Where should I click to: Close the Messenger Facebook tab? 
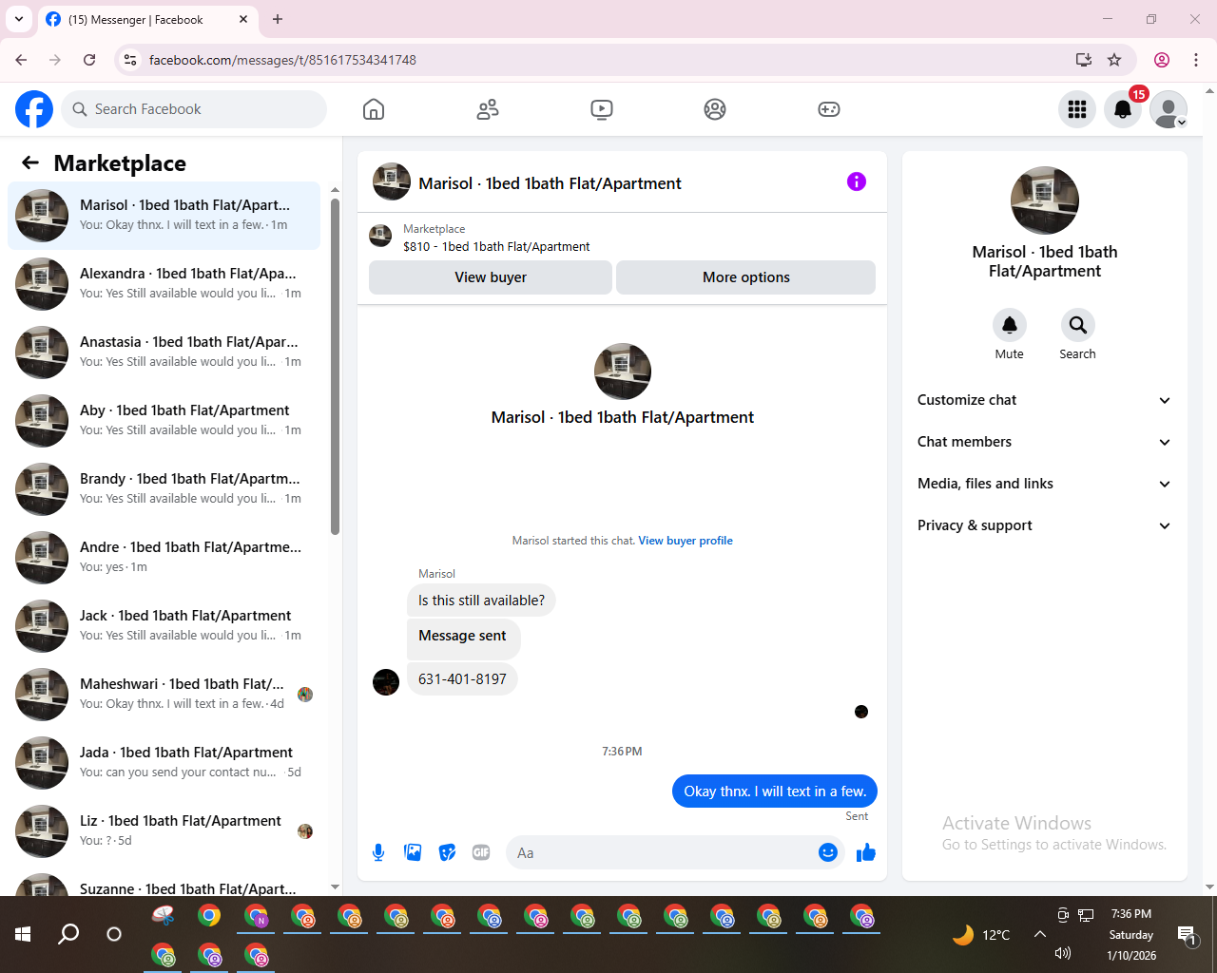pyautogui.click(x=243, y=19)
